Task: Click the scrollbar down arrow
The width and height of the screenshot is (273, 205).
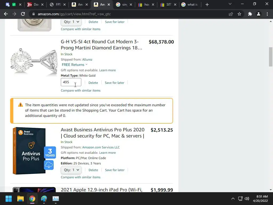Action: pyautogui.click(x=271, y=190)
